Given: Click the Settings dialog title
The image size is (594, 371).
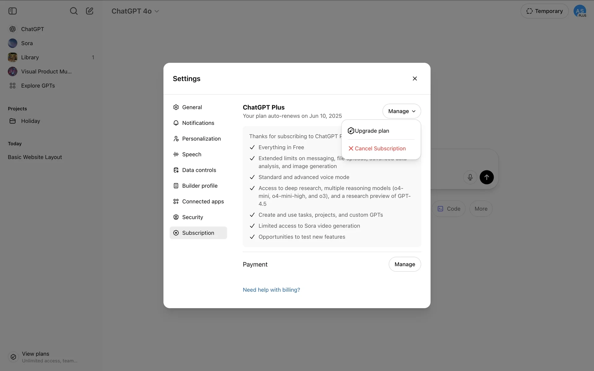Looking at the screenshot, I should click(x=187, y=79).
